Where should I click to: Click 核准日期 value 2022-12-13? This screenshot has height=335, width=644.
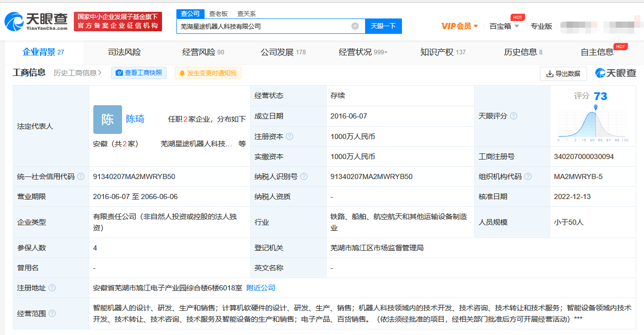click(572, 196)
